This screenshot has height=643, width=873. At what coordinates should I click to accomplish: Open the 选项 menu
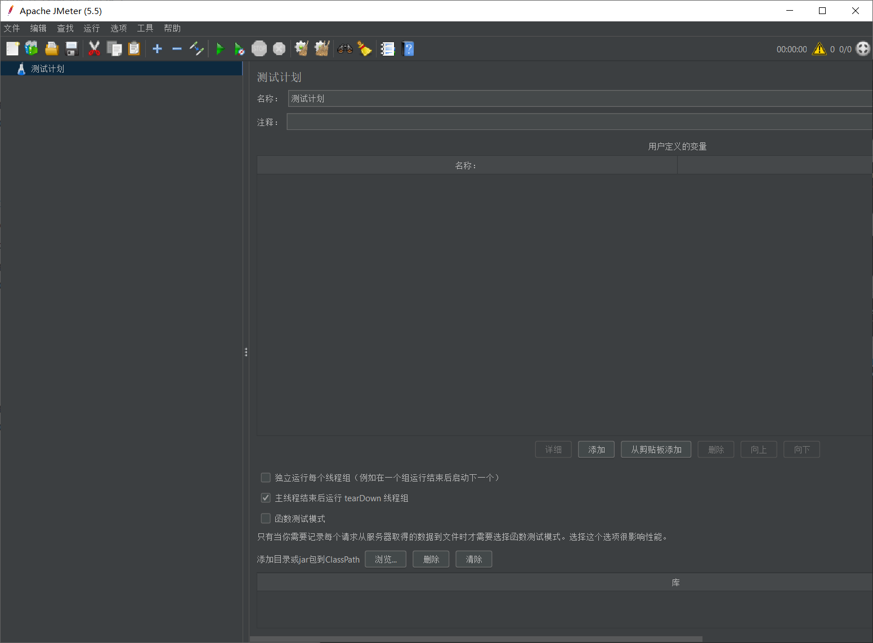(119, 28)
